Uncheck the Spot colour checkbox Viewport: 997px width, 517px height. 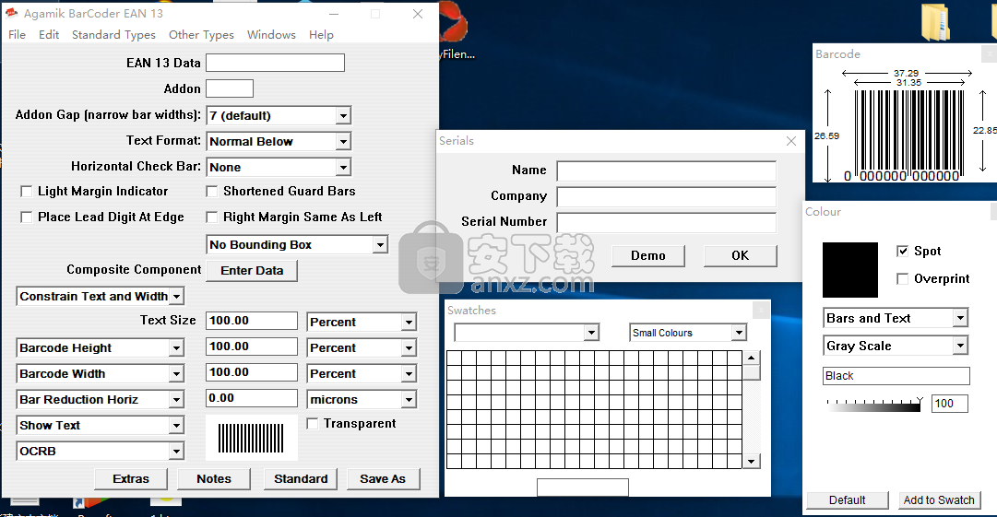[902, 251]
